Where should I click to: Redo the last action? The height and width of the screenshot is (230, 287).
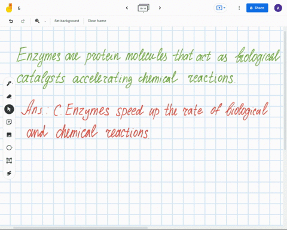click(23, 21)
